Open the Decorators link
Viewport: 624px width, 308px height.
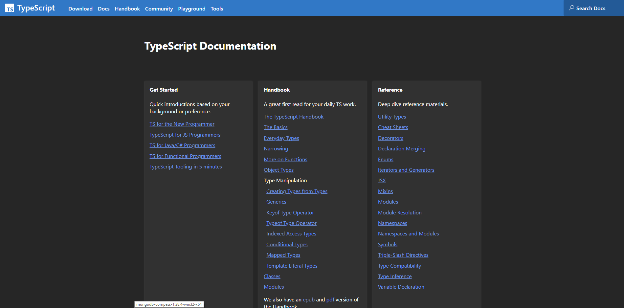[390, 138]
